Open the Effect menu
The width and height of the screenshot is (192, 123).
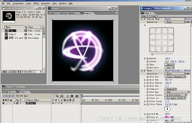click(36, 3)
